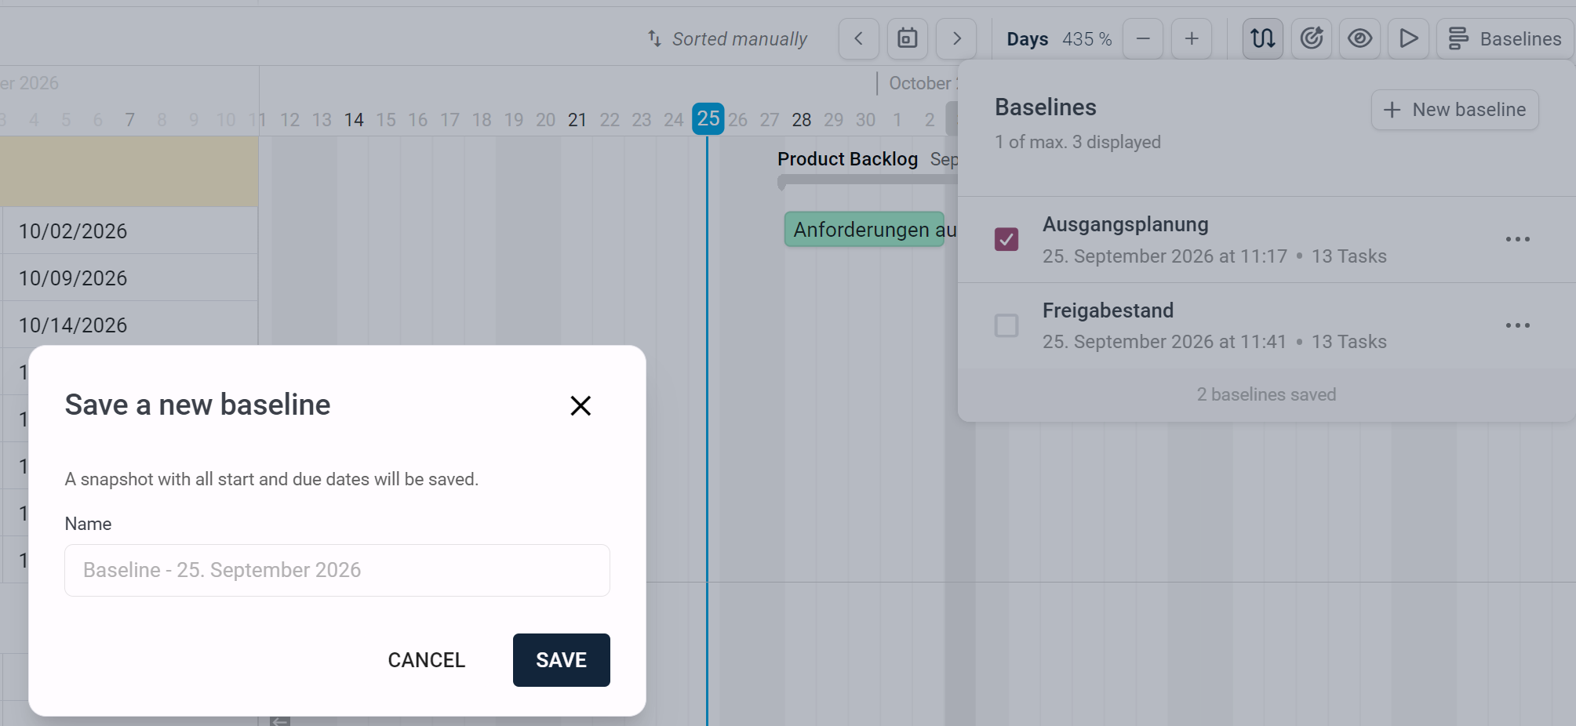Screen dimensions: 1576x726
Task: Uncheck the Ausgangsplanung baseline checkbox
Action: click(1006, 239)
